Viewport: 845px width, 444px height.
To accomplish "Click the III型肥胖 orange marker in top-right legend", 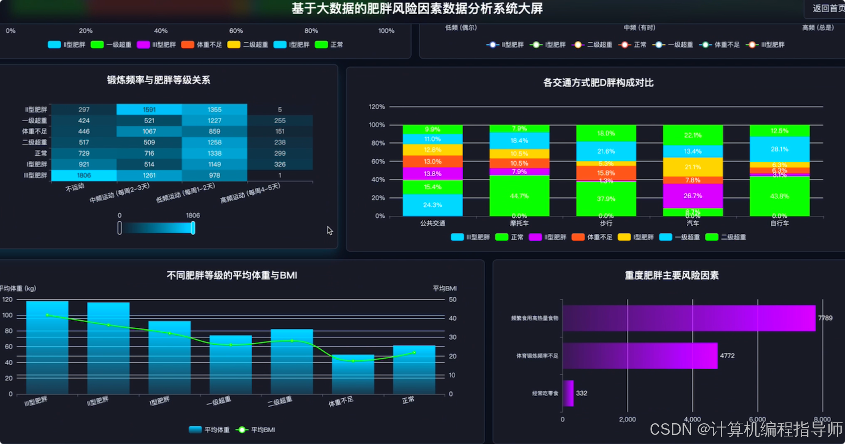I will coord(752,44).
